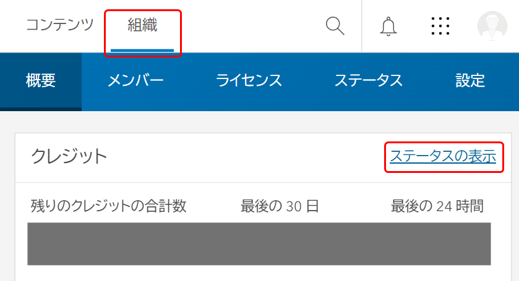Click the クレジット card heading
This screenshot has width=519, height=281.
coord(69,156)
